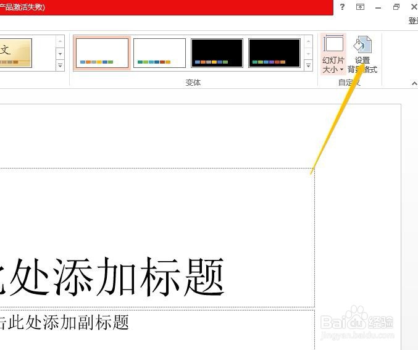Move variants gallery up one row

308,41
